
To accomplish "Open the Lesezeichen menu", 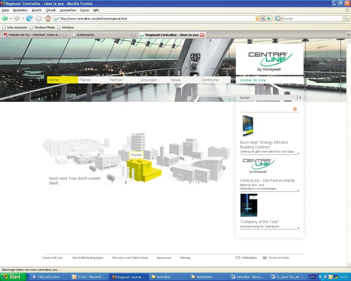I will click(68, 10).
